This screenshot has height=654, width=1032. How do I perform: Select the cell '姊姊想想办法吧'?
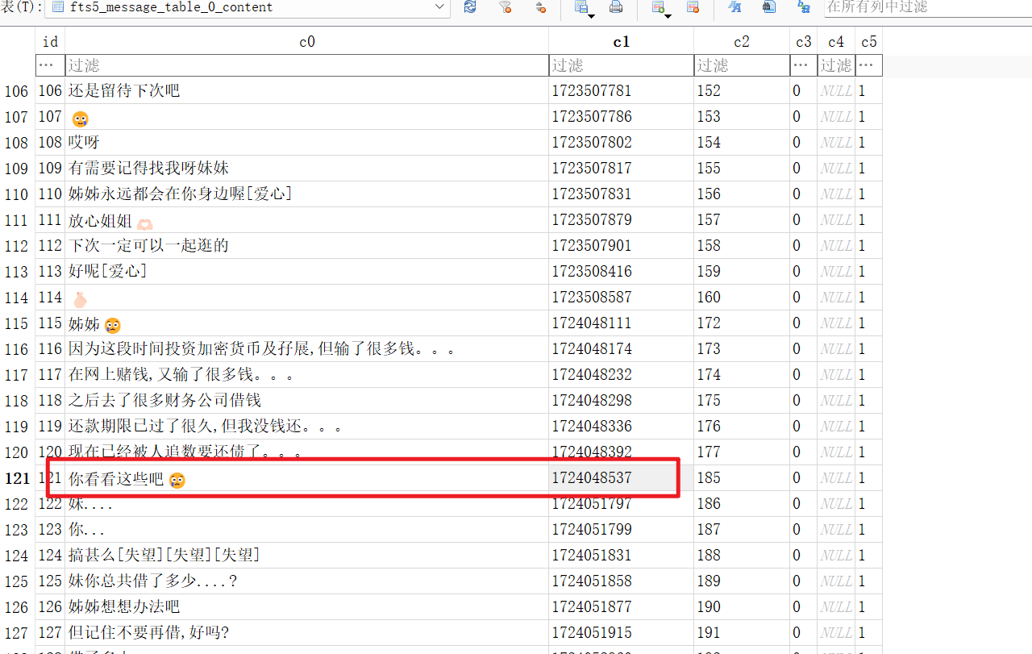point(306,607)
